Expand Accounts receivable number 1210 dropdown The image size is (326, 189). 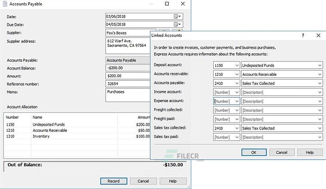pyautogui.click(x=237, y=74)
